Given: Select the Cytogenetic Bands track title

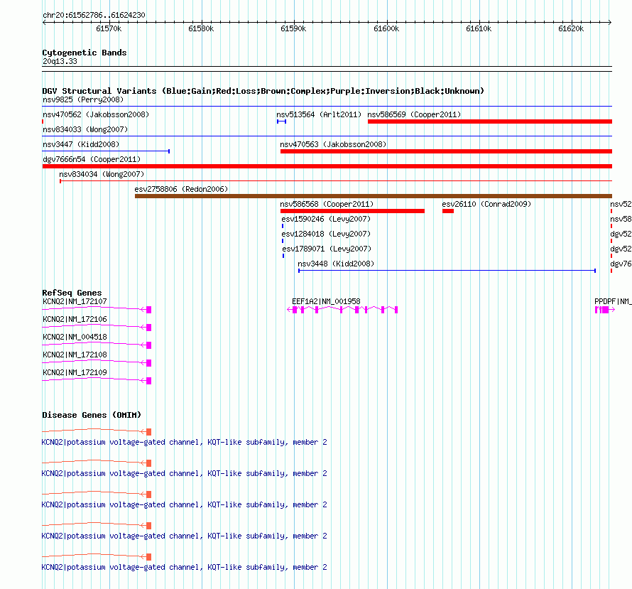Looking at the screenshot, I should [85, 53].
